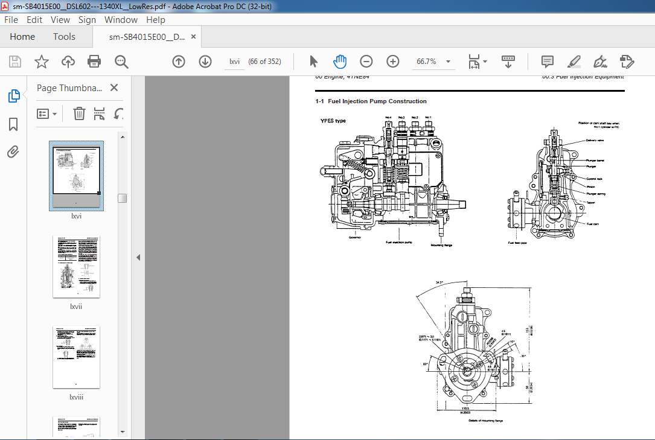Activate the Hand pan tool
655x440 pixels.
pos(340,62)
